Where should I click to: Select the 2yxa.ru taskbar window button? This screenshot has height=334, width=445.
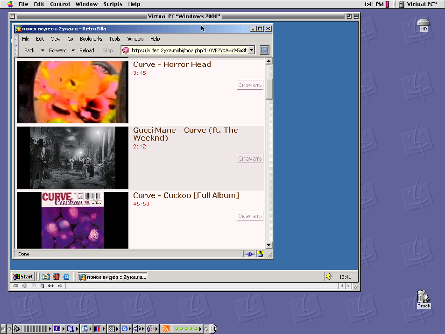click(113, 277)
